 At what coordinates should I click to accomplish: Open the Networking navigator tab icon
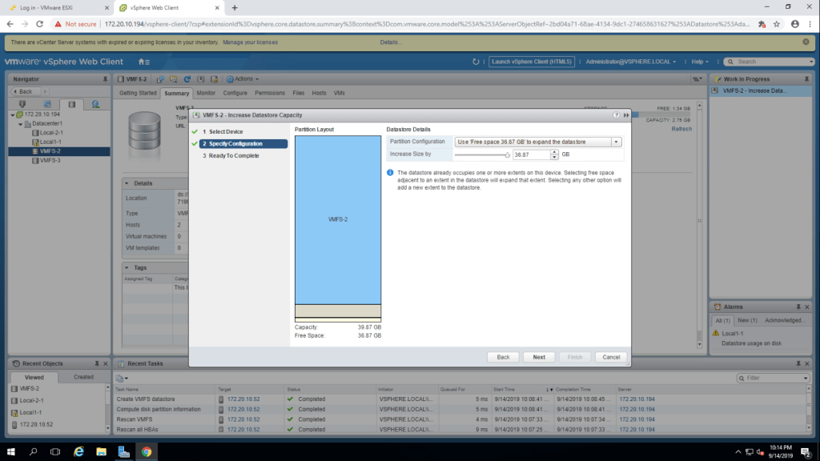pos(95,104)
